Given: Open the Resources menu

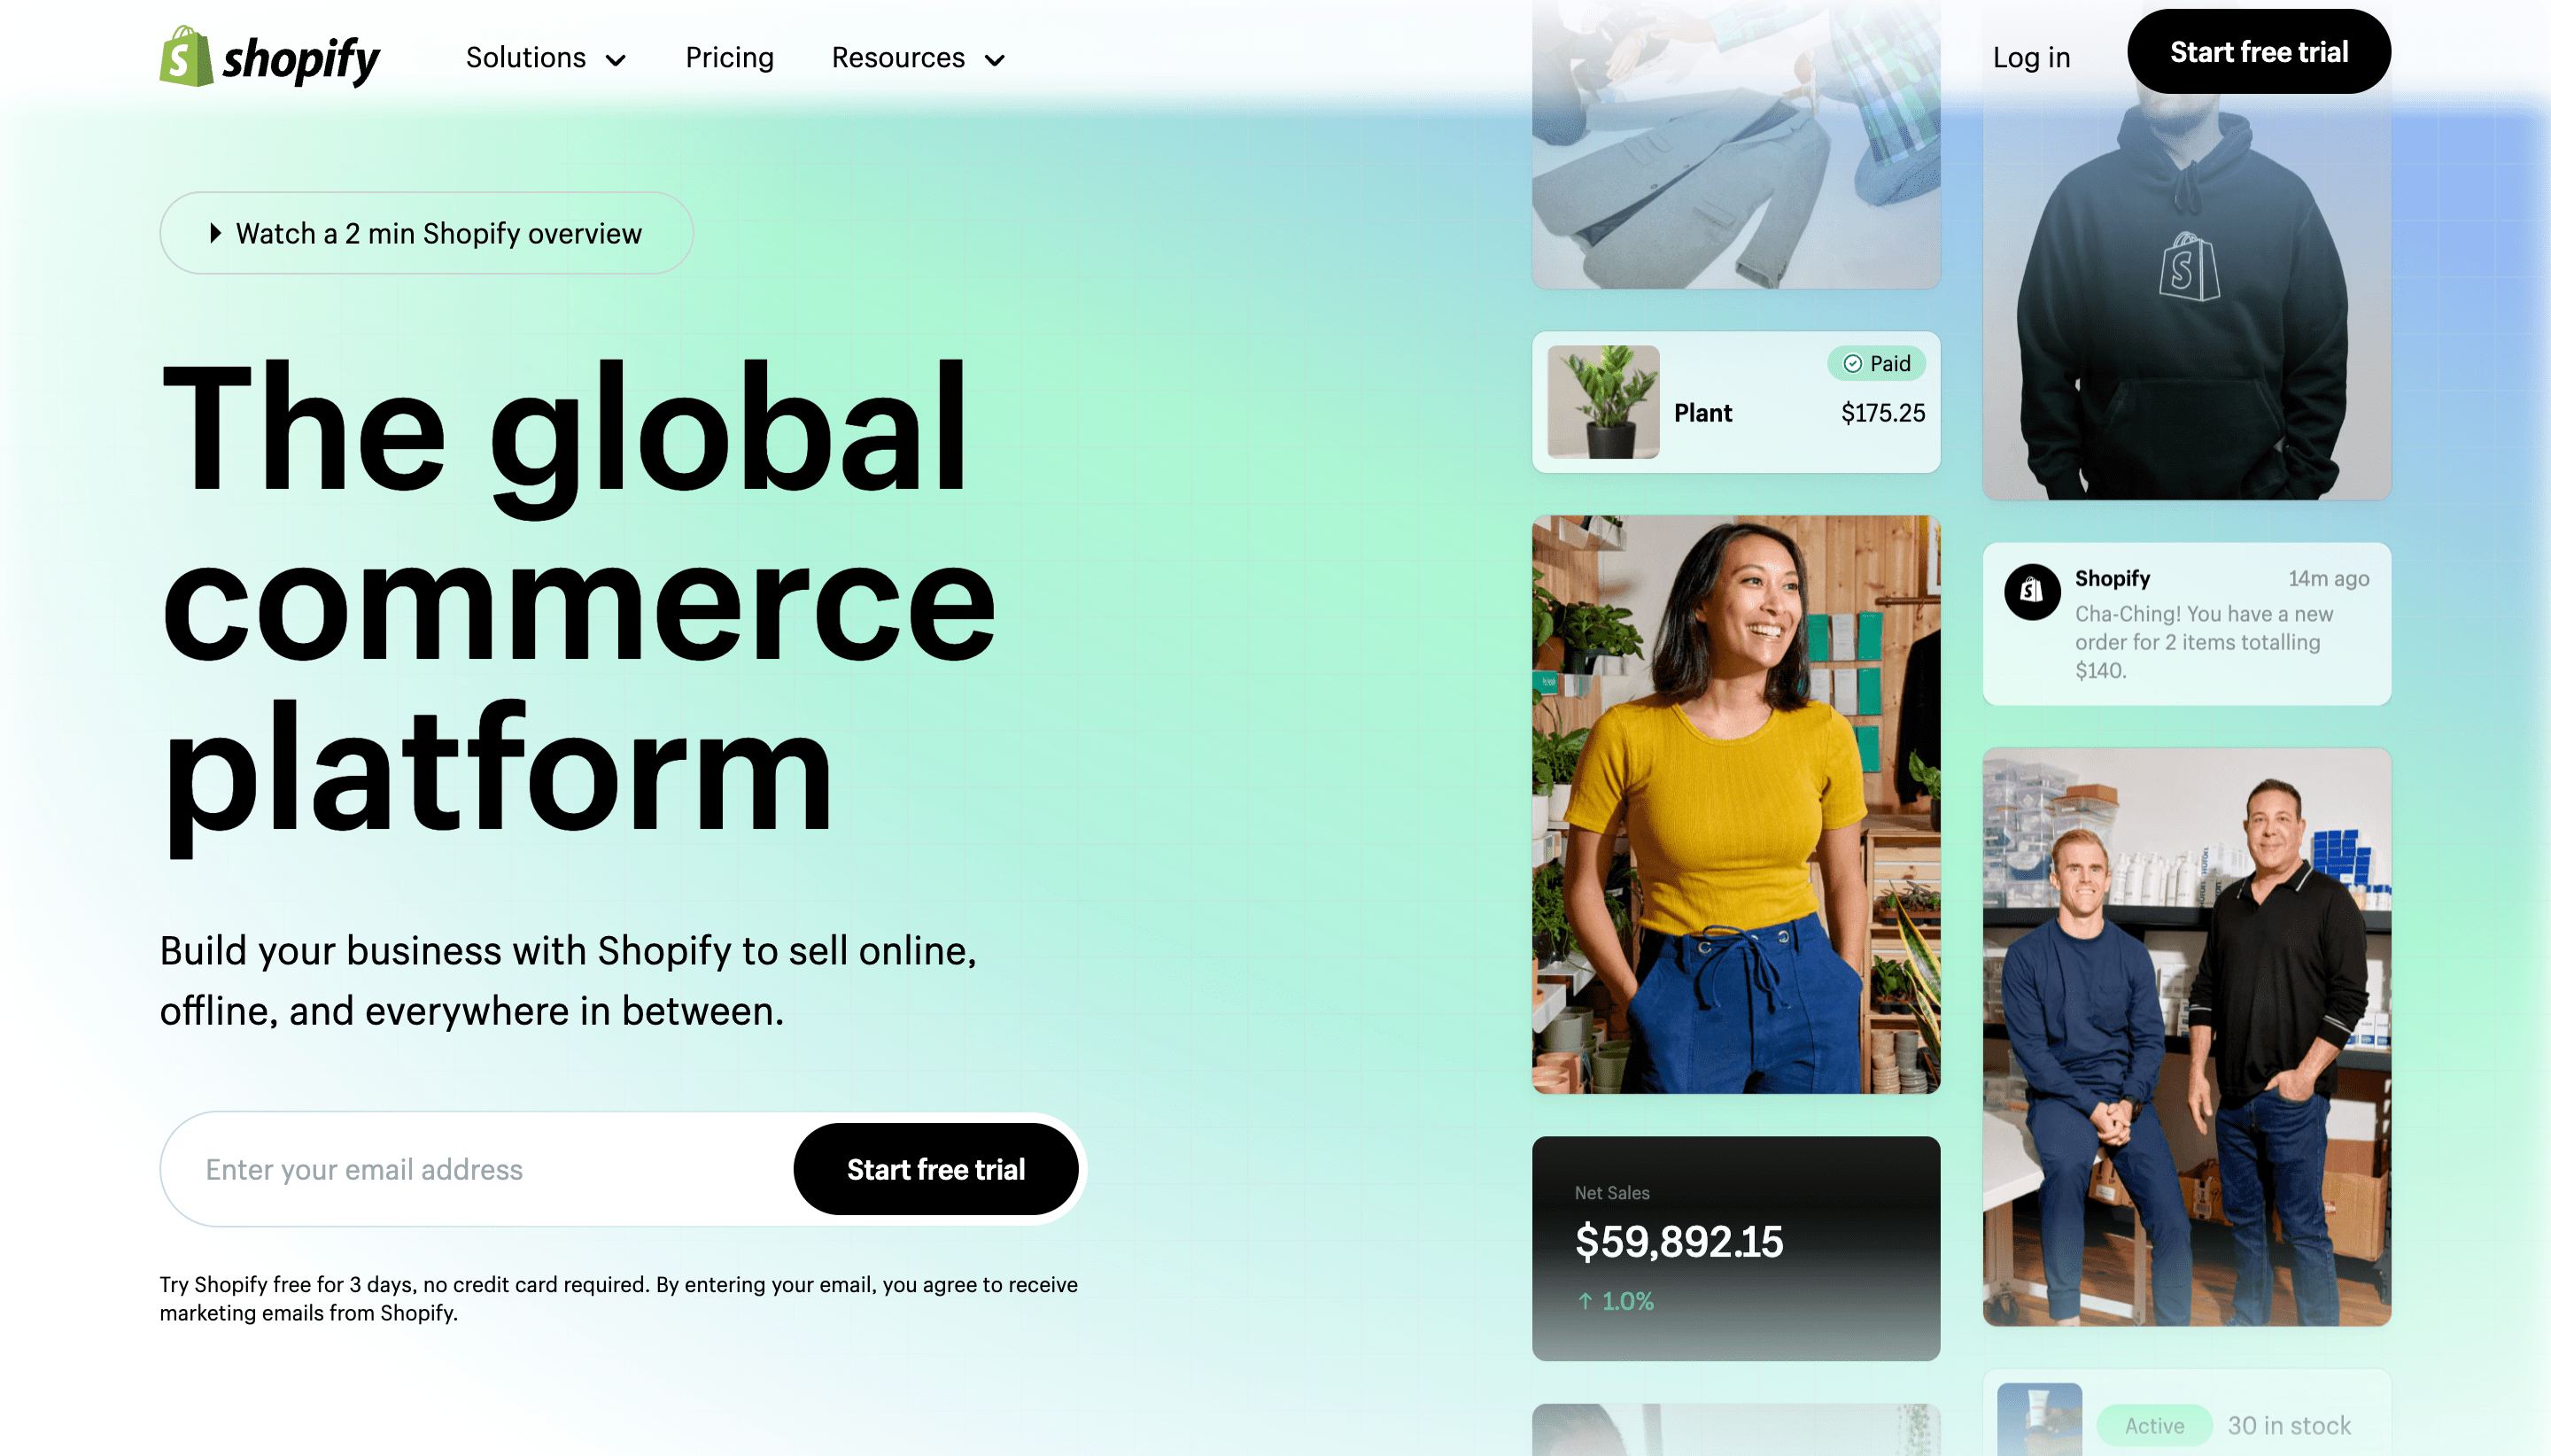Looking at the screenshot, I should click(918, 58).
